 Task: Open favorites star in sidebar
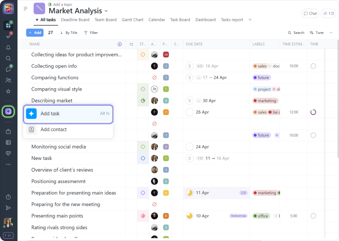click(x=8, y=91)
